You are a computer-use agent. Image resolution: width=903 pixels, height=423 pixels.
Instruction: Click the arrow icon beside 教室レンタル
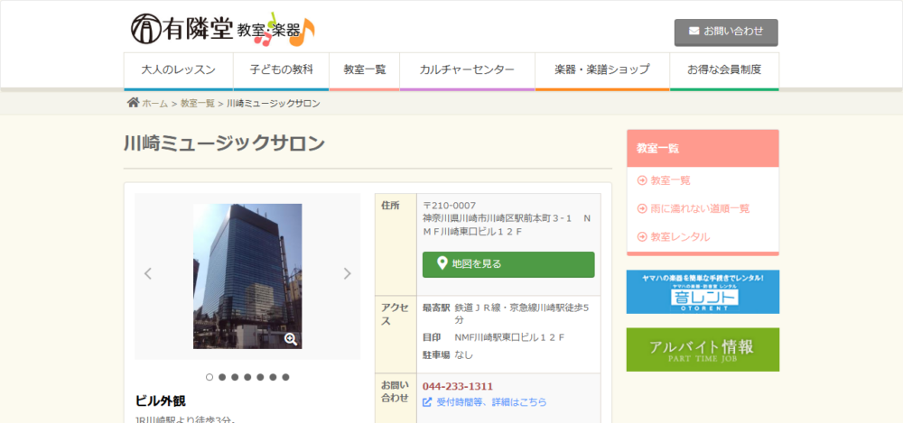(642, 236)
